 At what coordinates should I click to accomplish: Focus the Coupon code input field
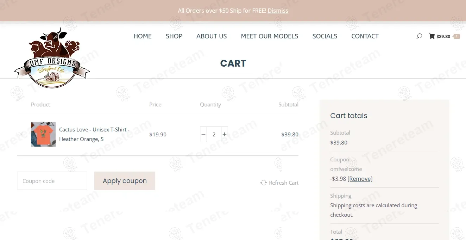[x=52, y=181]
